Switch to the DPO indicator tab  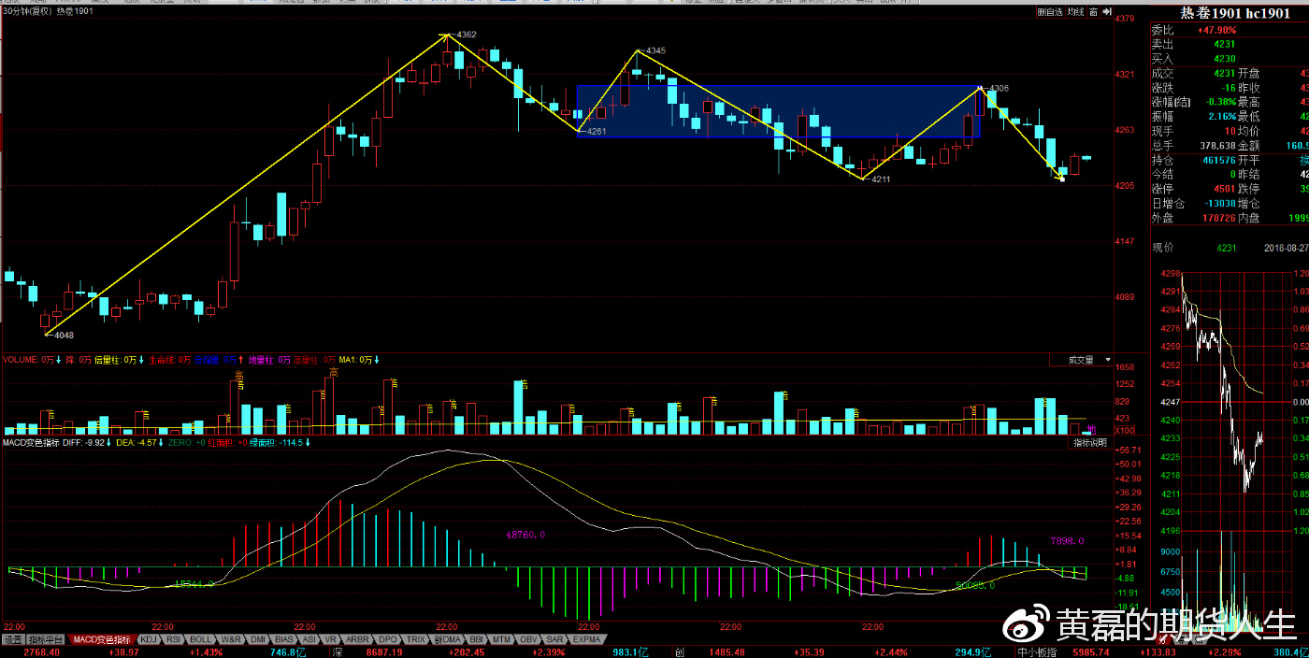coord(388,640)
